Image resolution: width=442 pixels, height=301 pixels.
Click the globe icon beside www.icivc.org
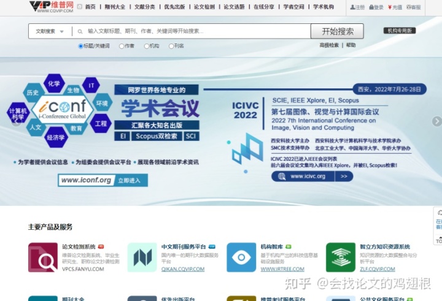point(282,177)
